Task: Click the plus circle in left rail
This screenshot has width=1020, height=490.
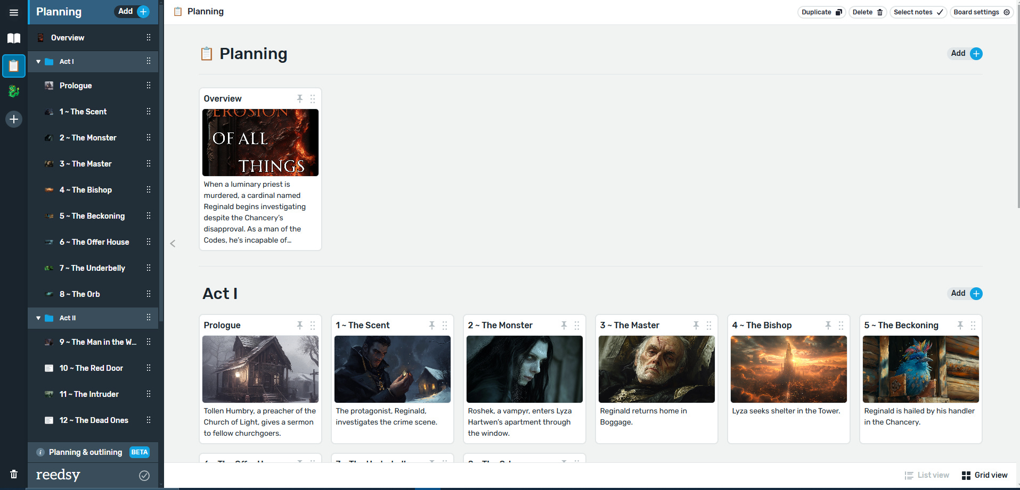Action: point(14,119)
